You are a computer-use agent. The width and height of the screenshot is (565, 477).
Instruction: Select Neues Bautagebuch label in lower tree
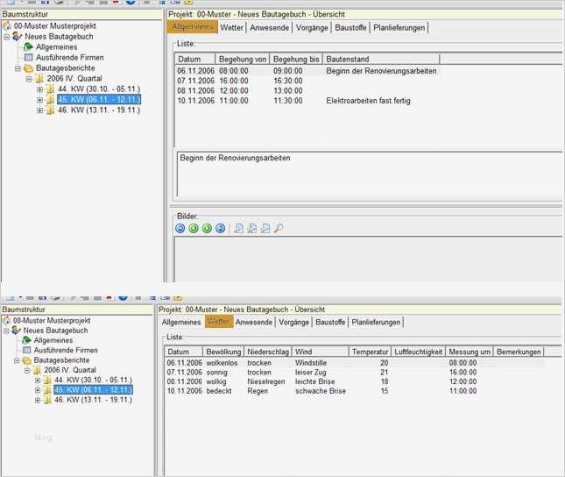point(55,331)
